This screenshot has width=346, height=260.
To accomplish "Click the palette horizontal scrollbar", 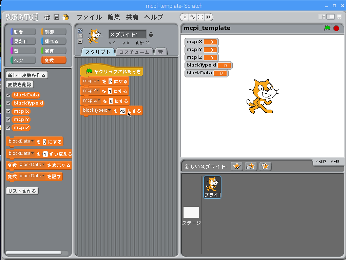I will tap(34, 253).
